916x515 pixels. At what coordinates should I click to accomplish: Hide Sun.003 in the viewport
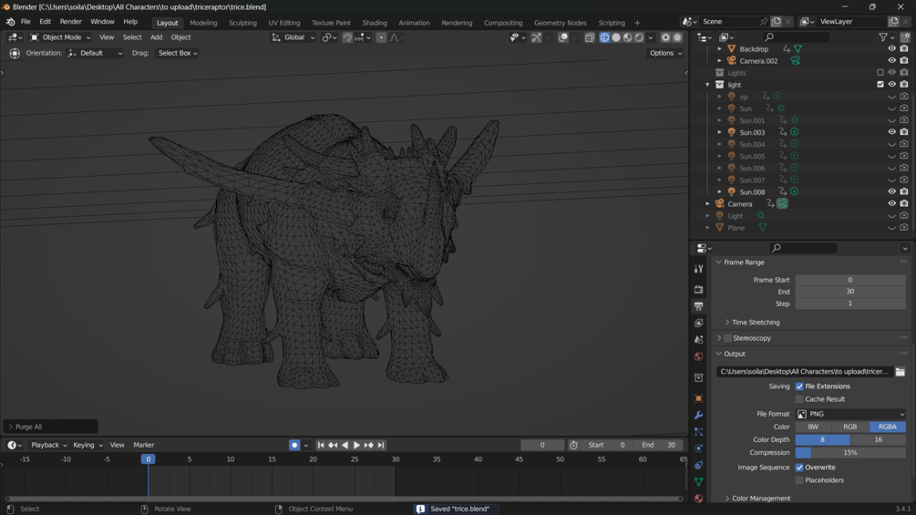891,132
